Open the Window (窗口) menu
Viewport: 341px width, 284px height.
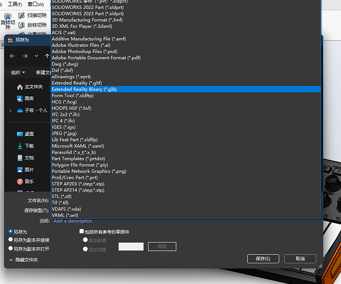36,4
